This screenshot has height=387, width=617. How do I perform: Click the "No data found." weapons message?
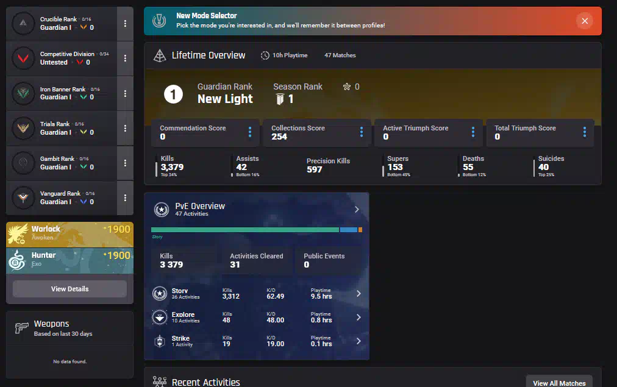click(x=70, y=361)
